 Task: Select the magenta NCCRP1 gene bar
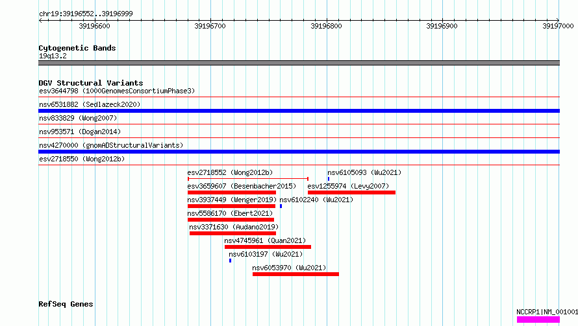pos(538,320)
